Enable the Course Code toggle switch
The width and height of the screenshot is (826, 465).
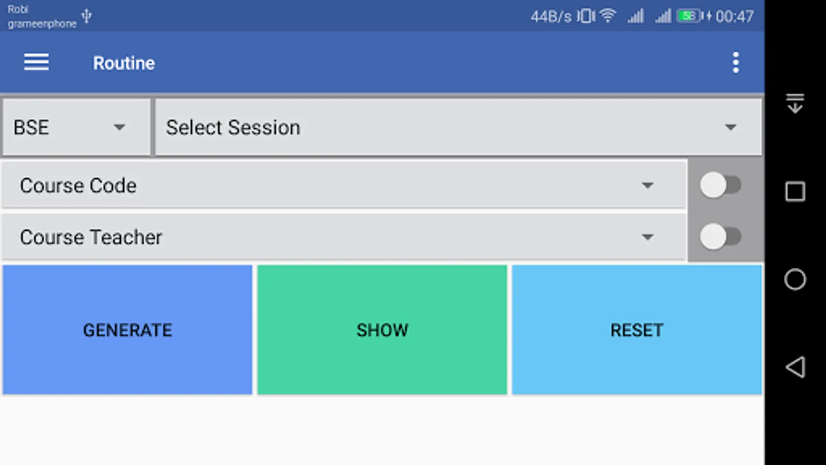[x=720, y=185]
